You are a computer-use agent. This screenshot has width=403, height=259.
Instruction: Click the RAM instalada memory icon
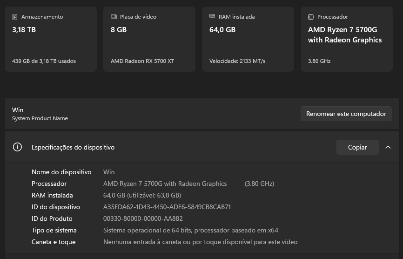pyautogui.click(x=213, y=17)
